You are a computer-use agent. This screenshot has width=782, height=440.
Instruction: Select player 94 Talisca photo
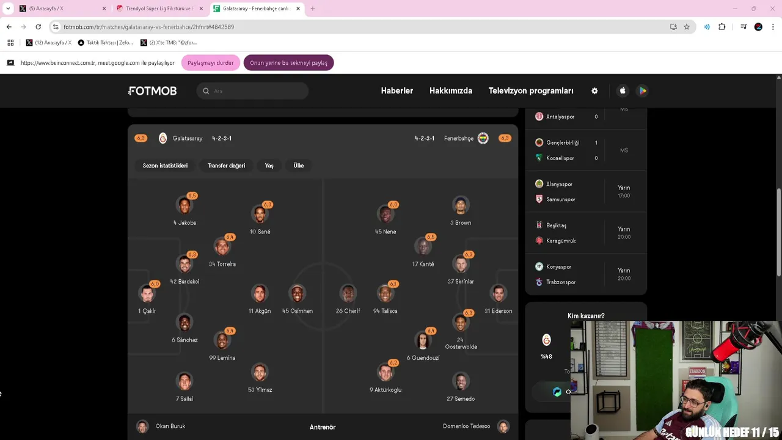[385, 293]
